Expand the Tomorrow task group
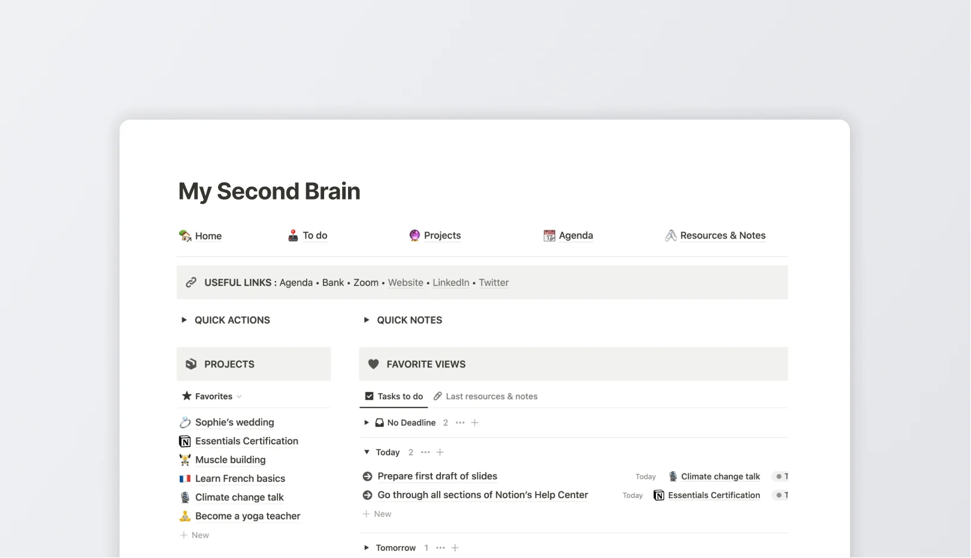Viewport: 971px width, 558px height. pos(366,547)
